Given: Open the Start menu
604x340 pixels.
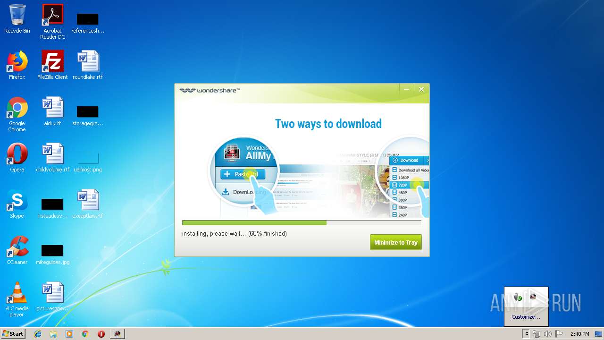Looking at the screenshot, I should (x=13, y=333).
